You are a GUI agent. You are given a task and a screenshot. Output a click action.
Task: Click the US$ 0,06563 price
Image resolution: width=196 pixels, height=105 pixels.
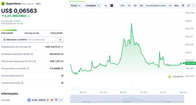click(x=19, y=11)
